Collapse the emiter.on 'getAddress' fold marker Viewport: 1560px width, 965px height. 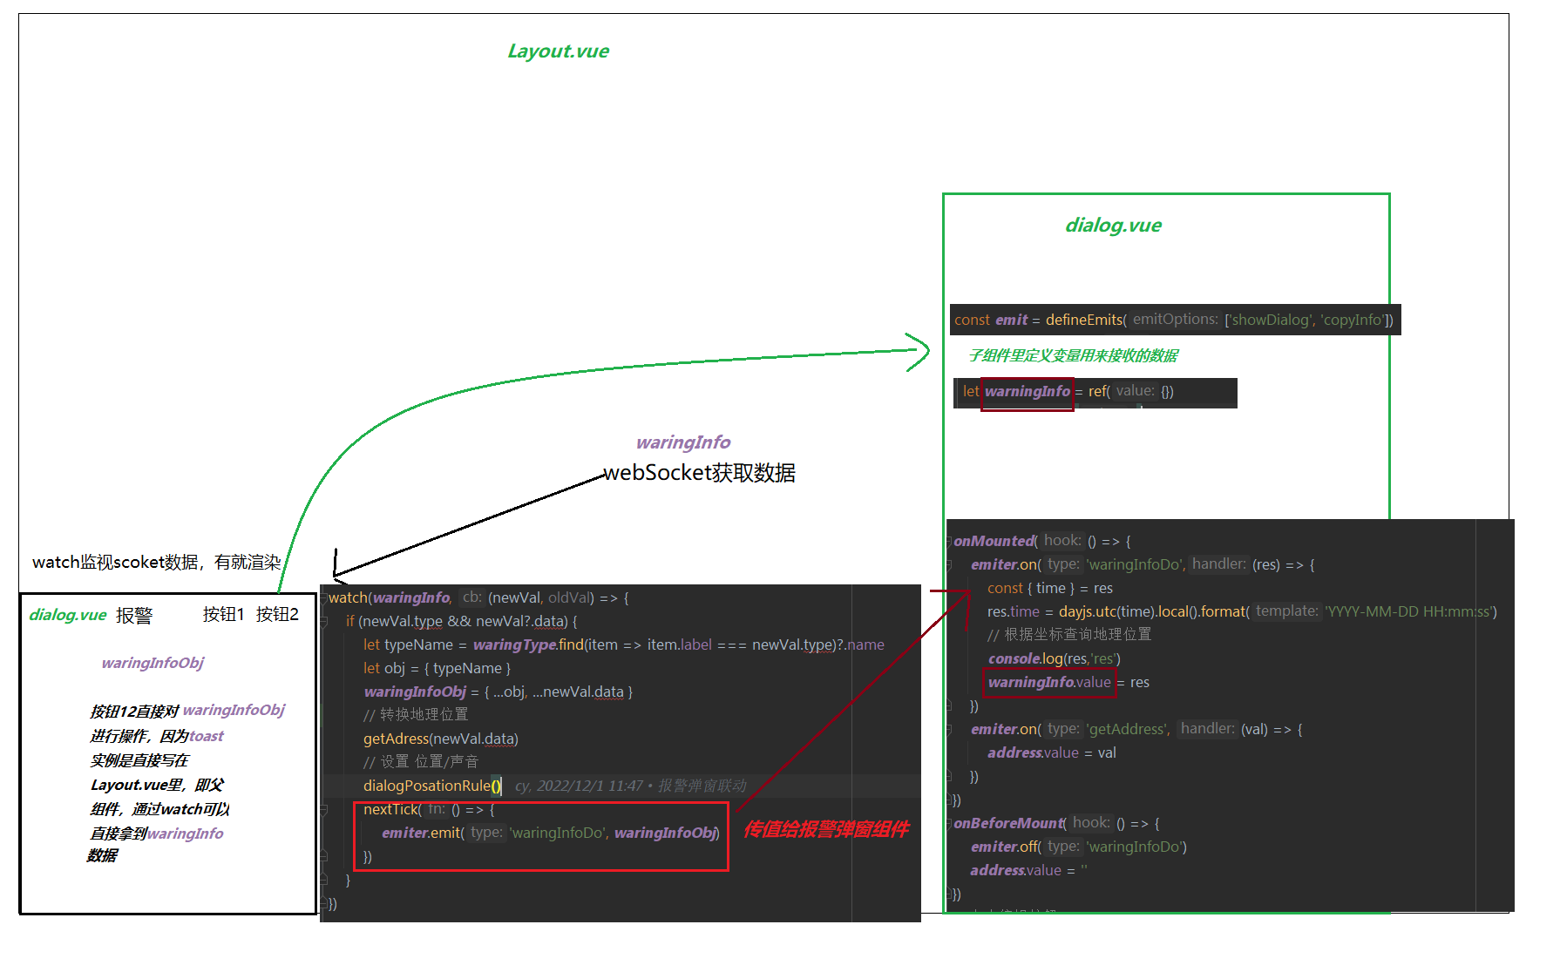click(949, 730)
